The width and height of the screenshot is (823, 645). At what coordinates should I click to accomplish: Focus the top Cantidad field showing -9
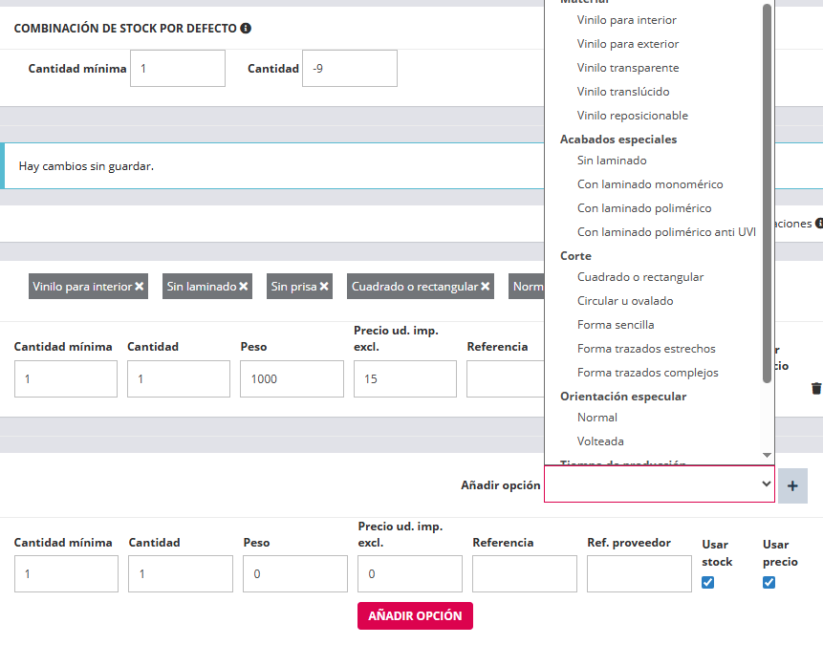(x=349, y=69)
